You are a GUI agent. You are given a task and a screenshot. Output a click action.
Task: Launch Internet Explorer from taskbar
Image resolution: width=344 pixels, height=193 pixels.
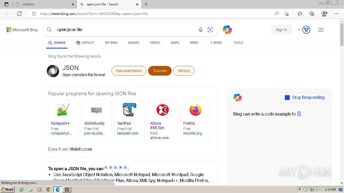(x=21, y=190)
